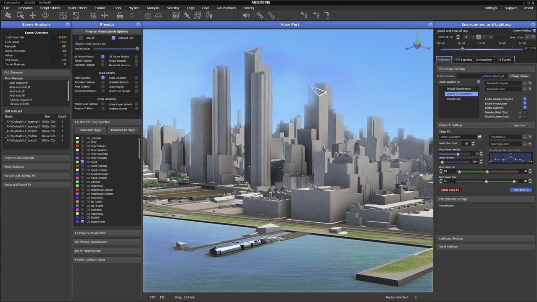Open Scene Analysis panel gear settings
537x302 pixels.
click(x=68, y=25)
